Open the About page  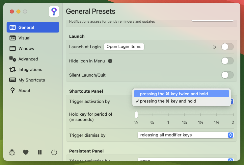coord(24,91)
